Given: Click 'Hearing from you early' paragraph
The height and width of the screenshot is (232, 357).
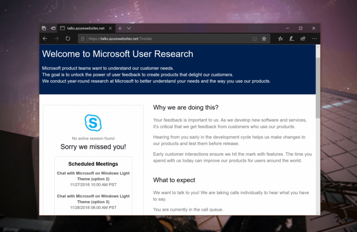Looking at the screenshot, I should (229, 140).
